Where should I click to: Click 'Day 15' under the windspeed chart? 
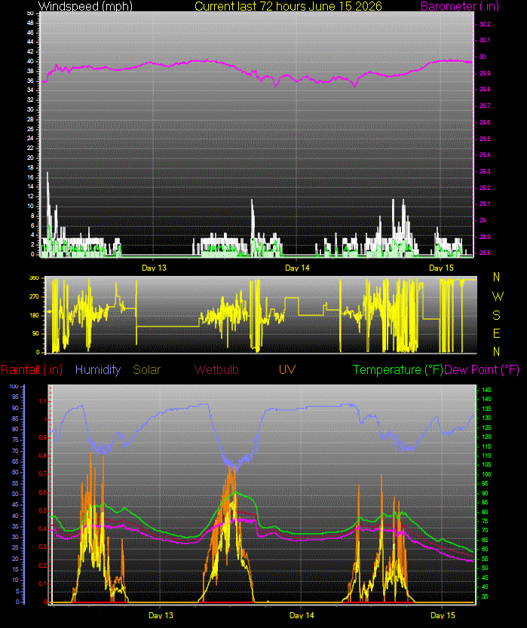coord(441,268)
